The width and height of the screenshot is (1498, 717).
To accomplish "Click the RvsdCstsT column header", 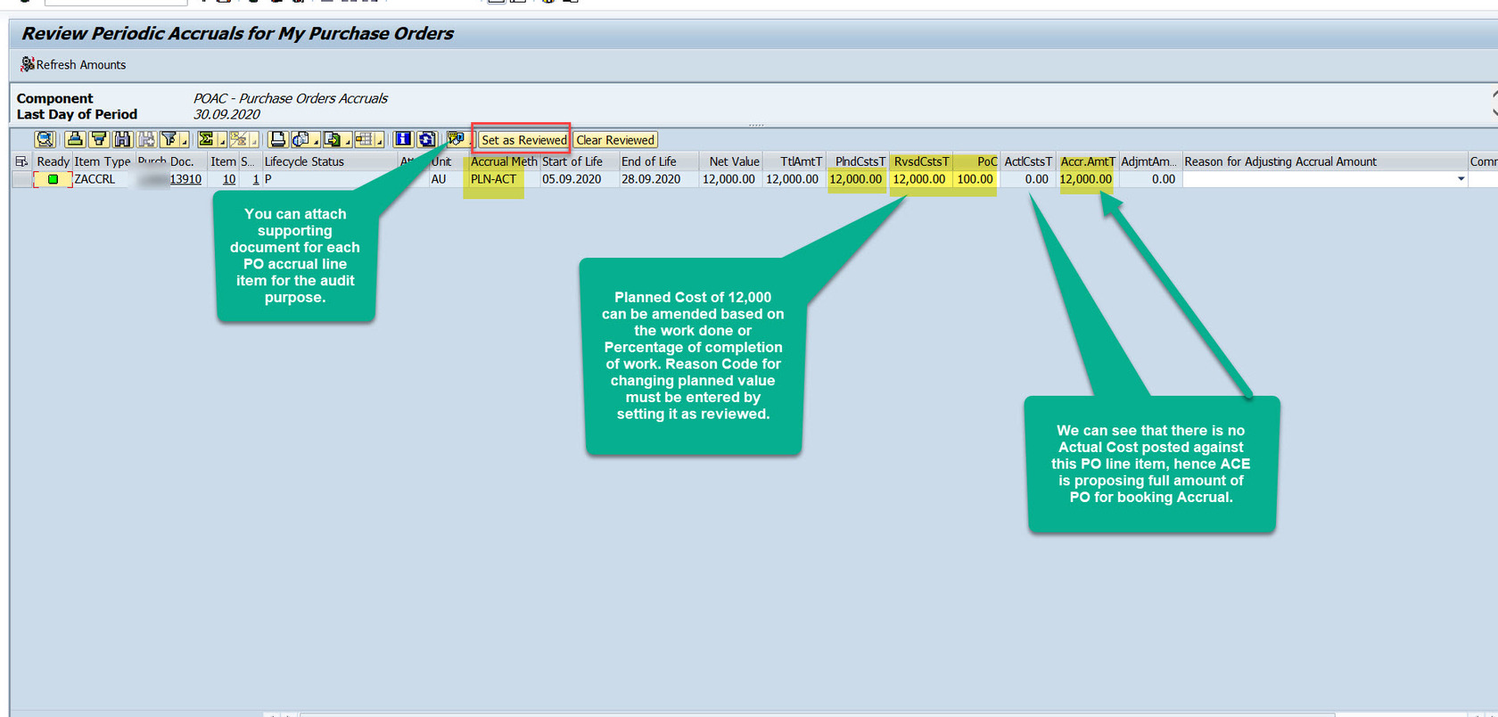I will 921,161.
